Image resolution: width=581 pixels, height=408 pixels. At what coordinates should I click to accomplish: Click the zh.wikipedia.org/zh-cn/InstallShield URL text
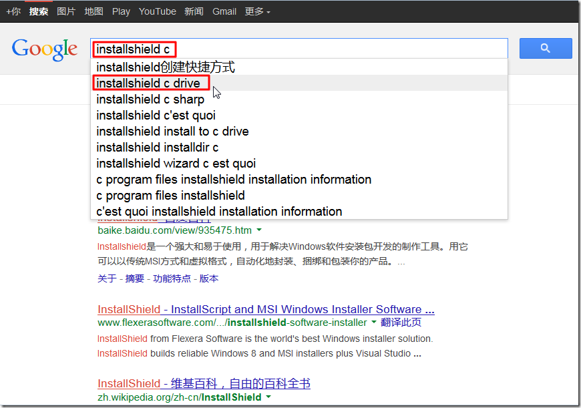tap(180, 397)
